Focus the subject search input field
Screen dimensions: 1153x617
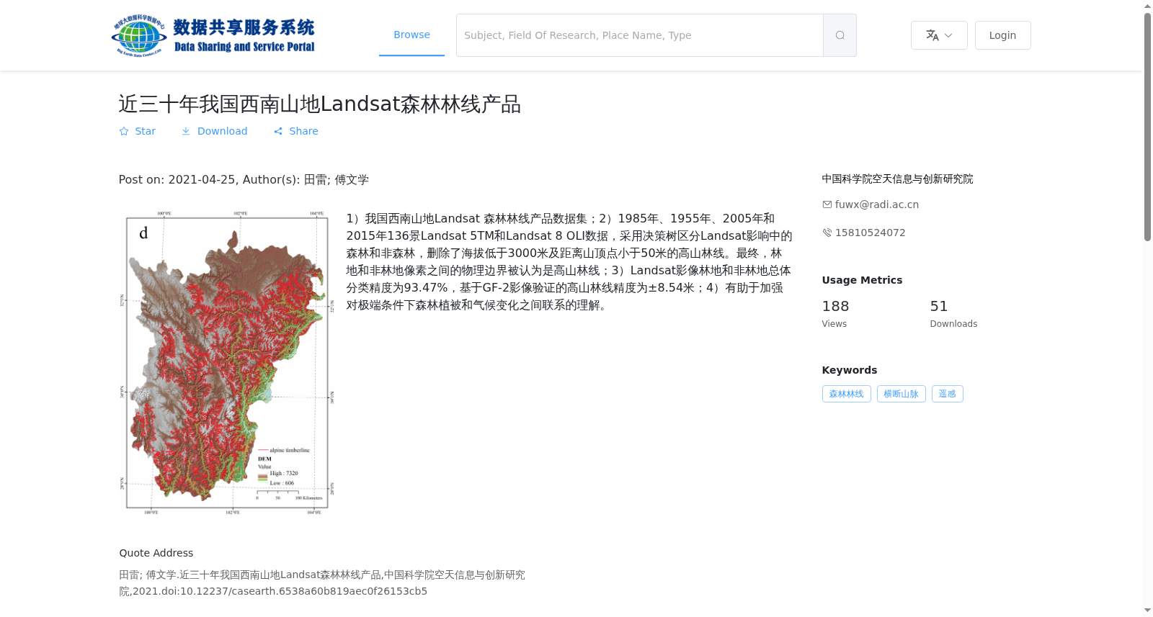point(640,35)
